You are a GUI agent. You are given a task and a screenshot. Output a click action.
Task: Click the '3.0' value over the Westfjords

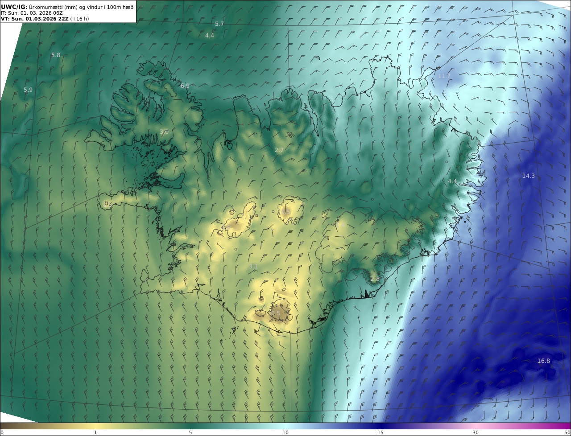tap(164, 132)
